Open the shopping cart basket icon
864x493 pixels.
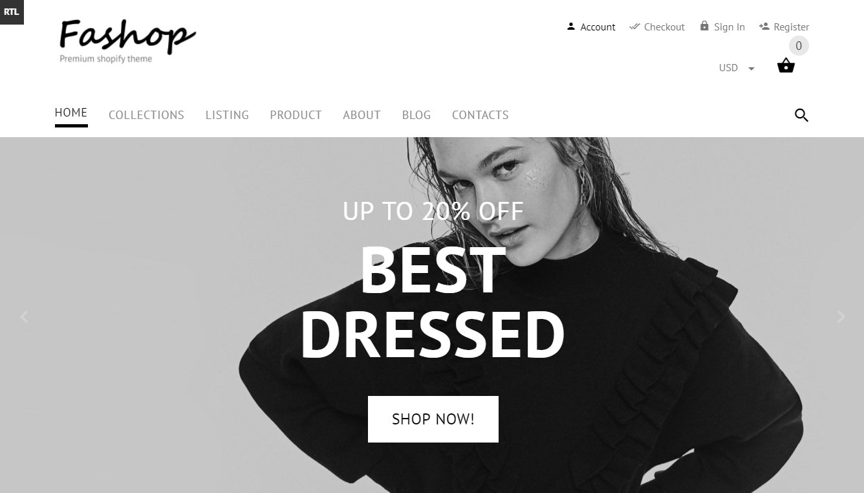(786, 65)
